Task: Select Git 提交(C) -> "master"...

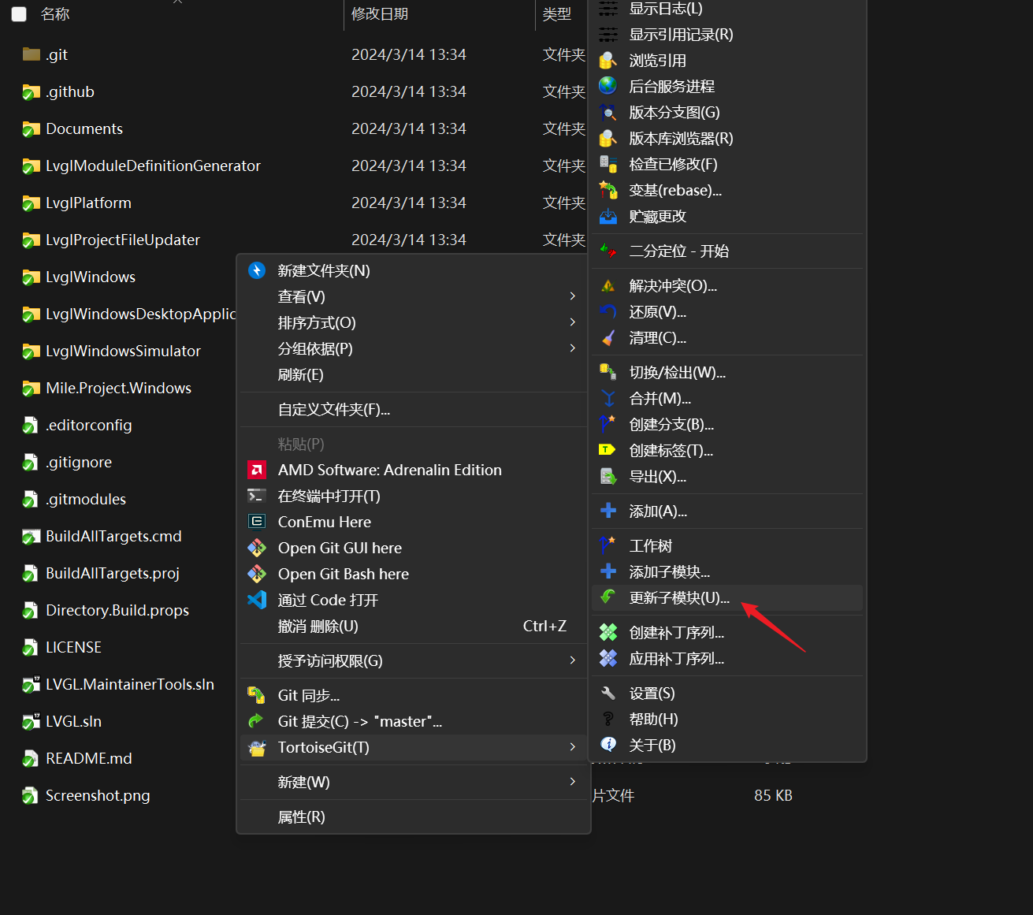Action: click(414, 721)
